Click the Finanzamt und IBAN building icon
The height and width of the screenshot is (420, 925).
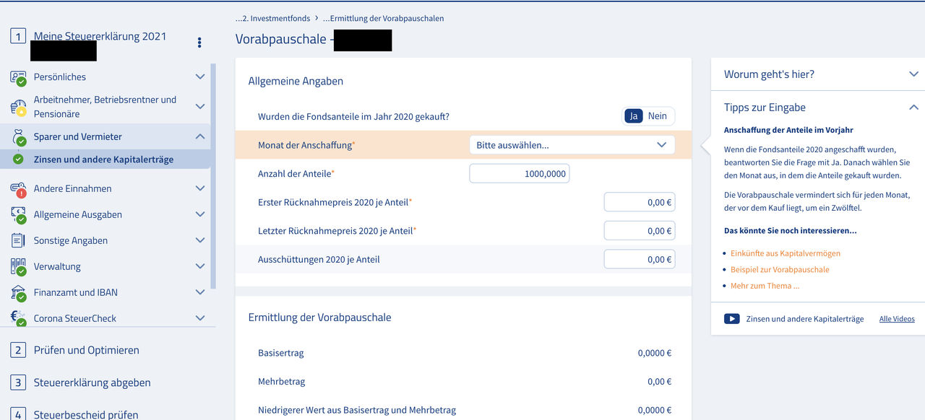19,293
